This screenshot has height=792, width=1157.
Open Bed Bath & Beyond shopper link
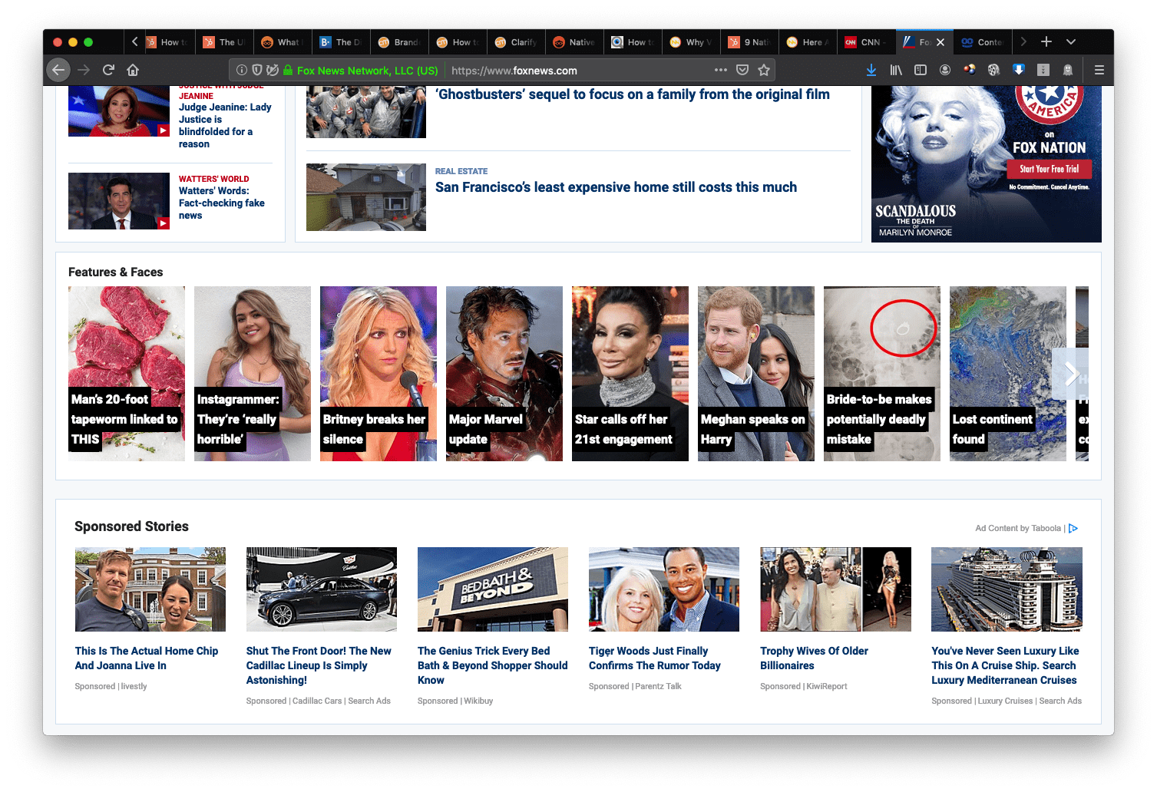click(x=493, y=665)
